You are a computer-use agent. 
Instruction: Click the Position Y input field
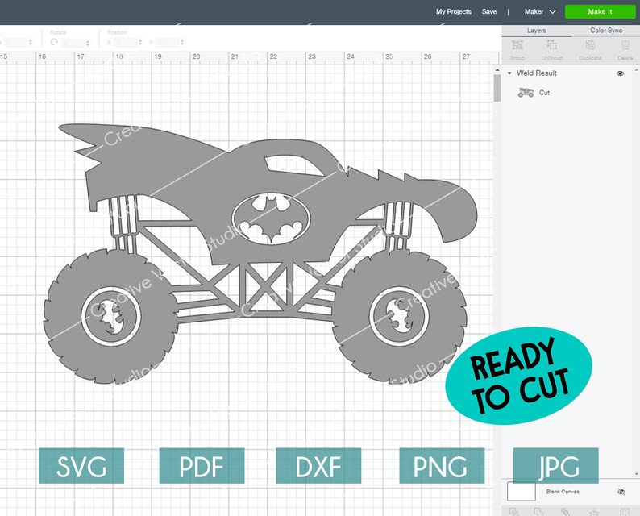(168, 42)
